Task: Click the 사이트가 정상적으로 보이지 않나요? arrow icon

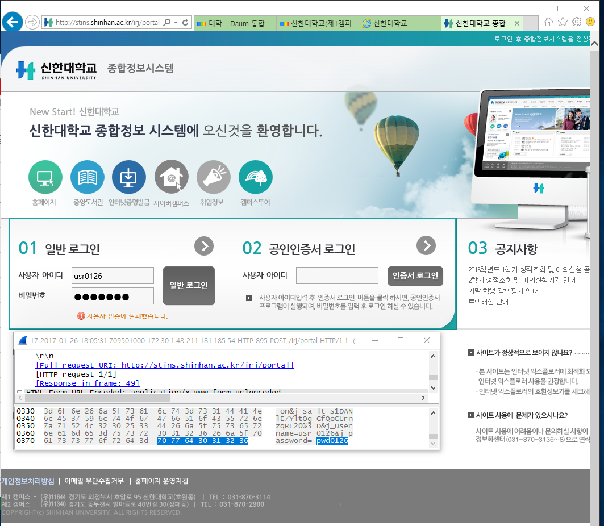Action: (x=470, y=352)
